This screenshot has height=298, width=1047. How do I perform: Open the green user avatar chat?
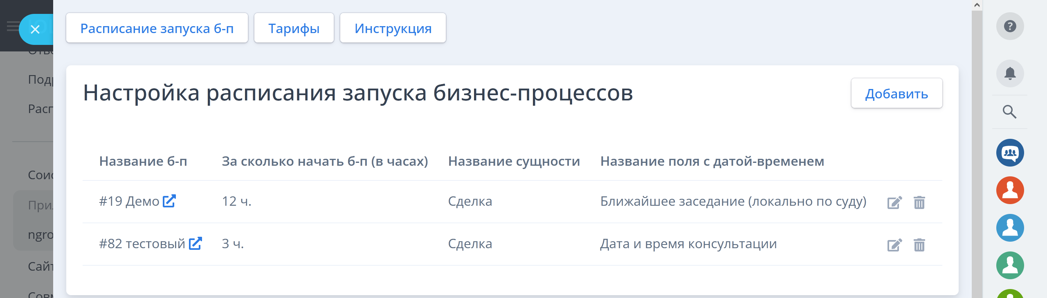tap(1010, 265)
